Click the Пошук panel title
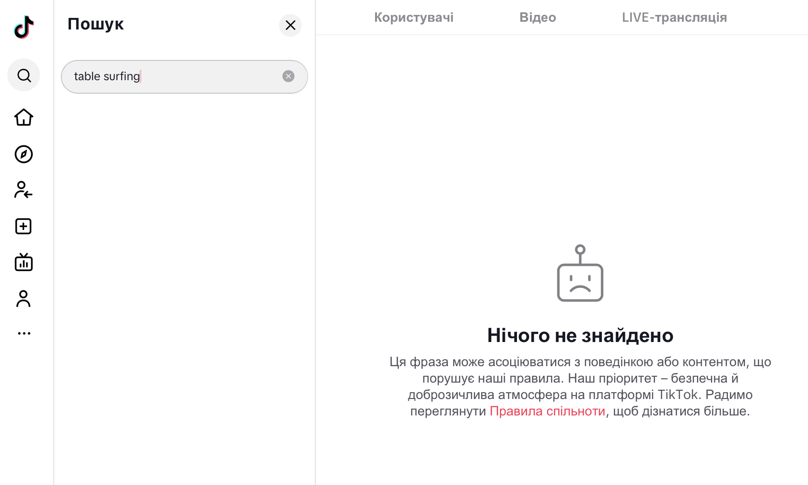 tap(96, 24)
